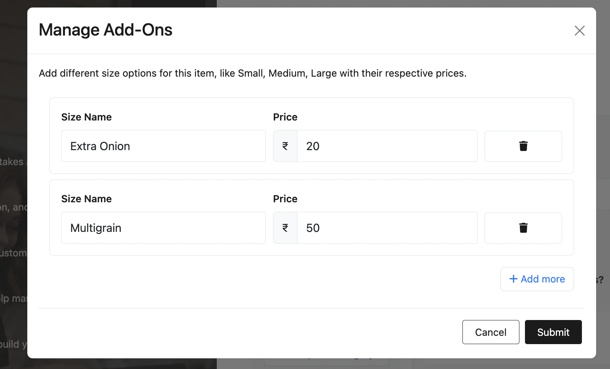The image size is (610, 369).
Task: Click the rupee symbol beside price 20
Action: [x=285, y=146]
